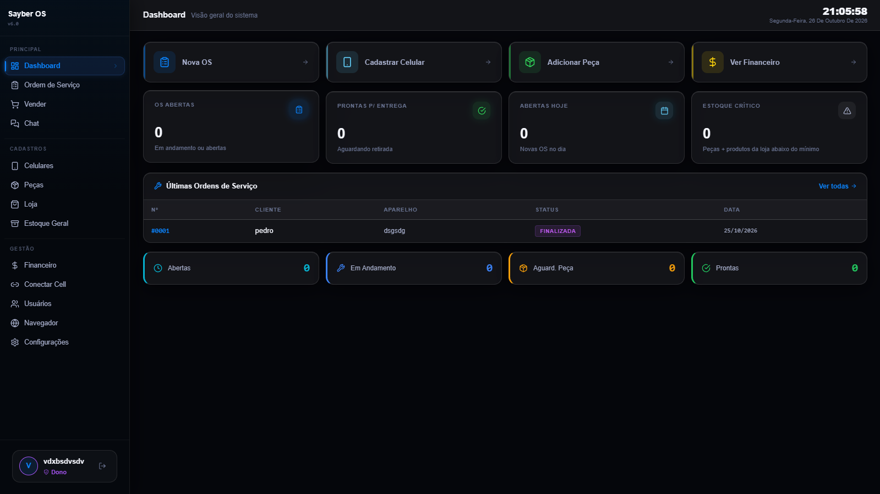
Task: Open Peças in the sidebar
Action: (65, 185)
